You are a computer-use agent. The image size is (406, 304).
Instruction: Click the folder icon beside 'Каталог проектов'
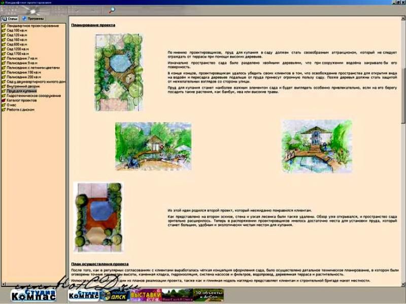point(4,100)
